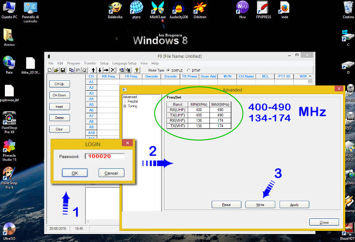The width and height of the screenshot is (355, 242).
Task: Click the Insert button
Action: pos(59,107)
